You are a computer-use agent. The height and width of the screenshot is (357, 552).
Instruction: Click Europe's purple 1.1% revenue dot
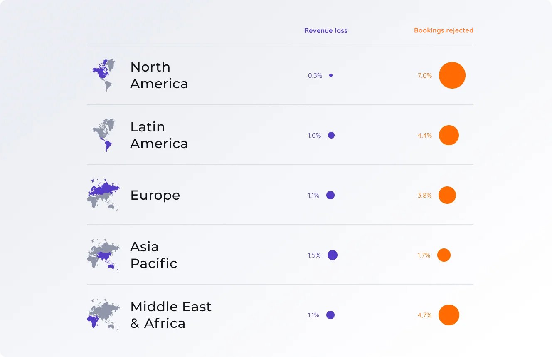[330, 195]
